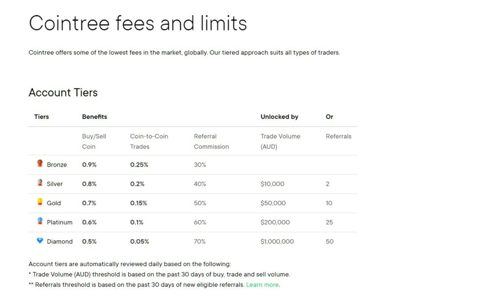503x299 pixels.
Task: Click the Tiers column header
Action: tap(42, 117)
